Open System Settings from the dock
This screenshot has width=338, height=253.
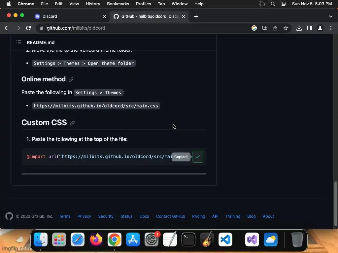click(152, 239)
